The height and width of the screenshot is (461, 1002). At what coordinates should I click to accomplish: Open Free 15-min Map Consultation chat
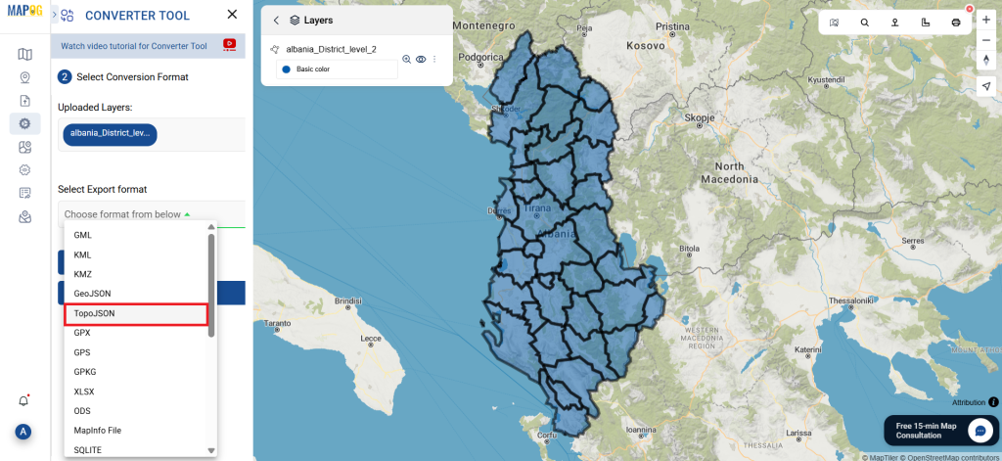941,431
